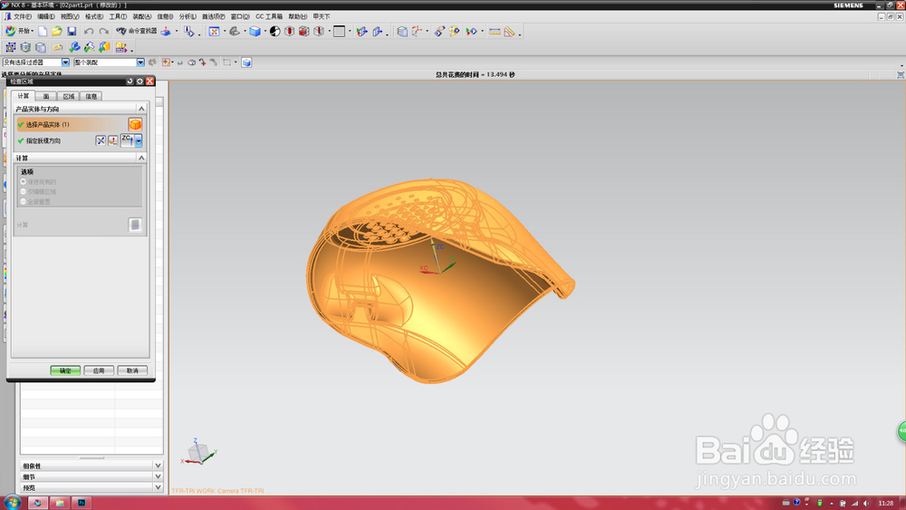Click the view triad cube in viewport corner
The image size is (906, 510).
tap(198, 452)
